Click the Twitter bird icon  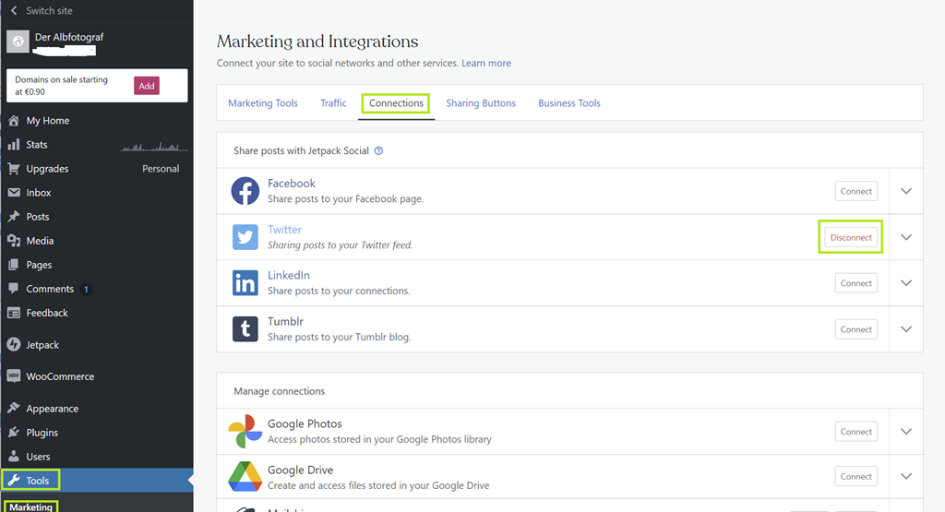pyautogui.click(x=245, y=237)
